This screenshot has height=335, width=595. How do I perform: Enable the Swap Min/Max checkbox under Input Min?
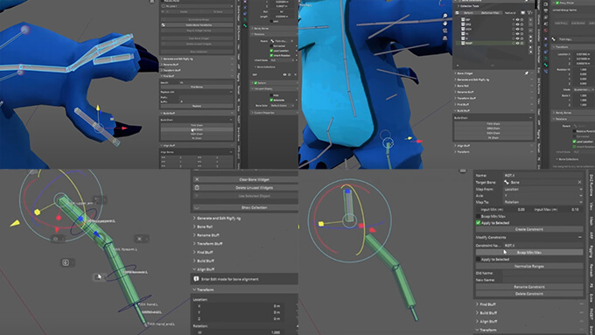pos(478,216)
